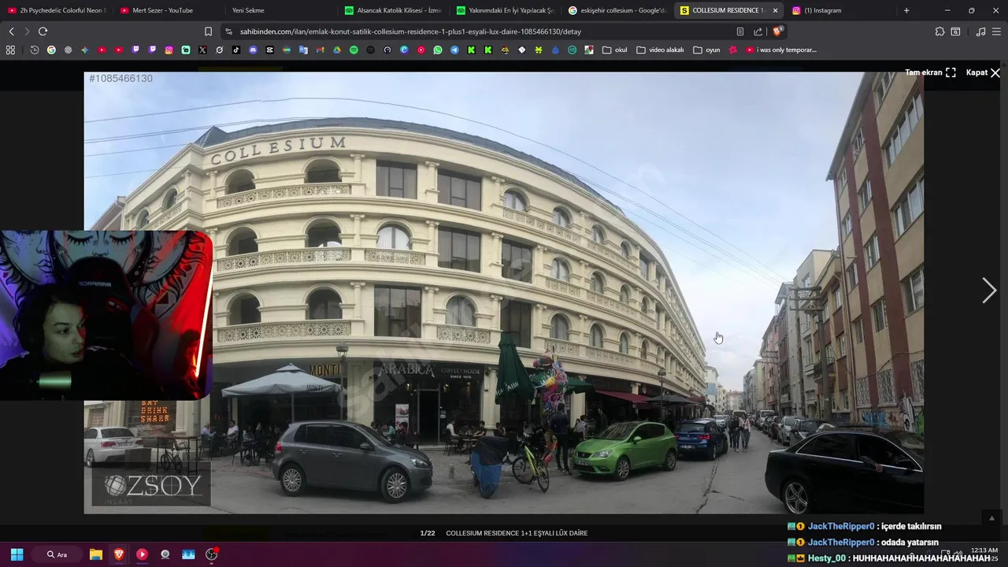Switch to Alsancak Katolik Kilisesi tab

[393, 10]
